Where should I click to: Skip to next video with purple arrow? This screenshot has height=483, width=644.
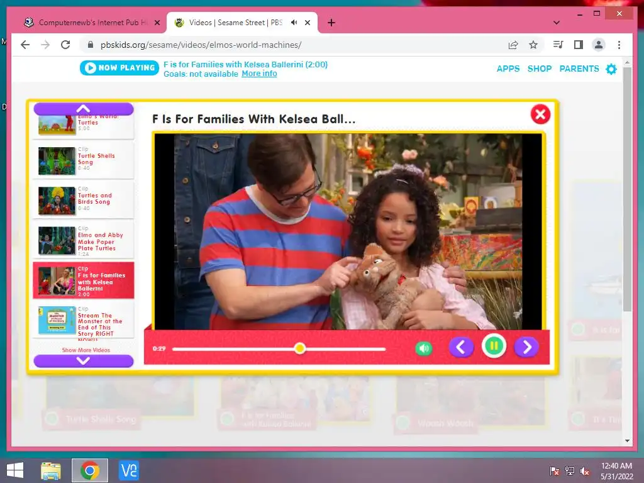(526, 347)
